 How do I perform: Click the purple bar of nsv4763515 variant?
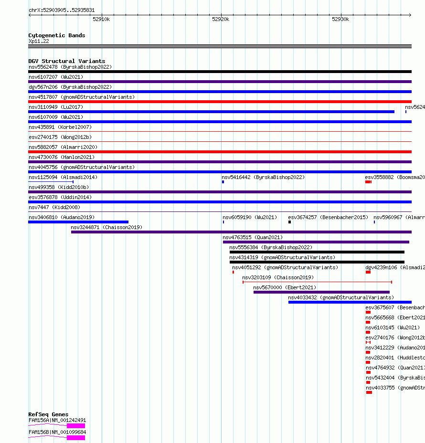coord(316,242)
